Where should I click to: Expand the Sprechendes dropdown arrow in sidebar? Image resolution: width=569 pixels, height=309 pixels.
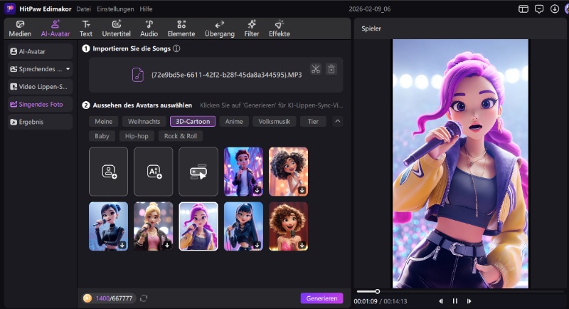pos(68,69)
